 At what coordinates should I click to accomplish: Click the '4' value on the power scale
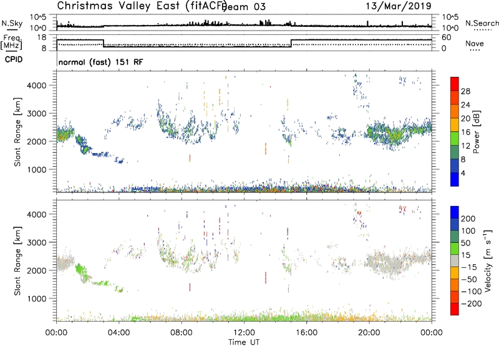coord(463,173)
